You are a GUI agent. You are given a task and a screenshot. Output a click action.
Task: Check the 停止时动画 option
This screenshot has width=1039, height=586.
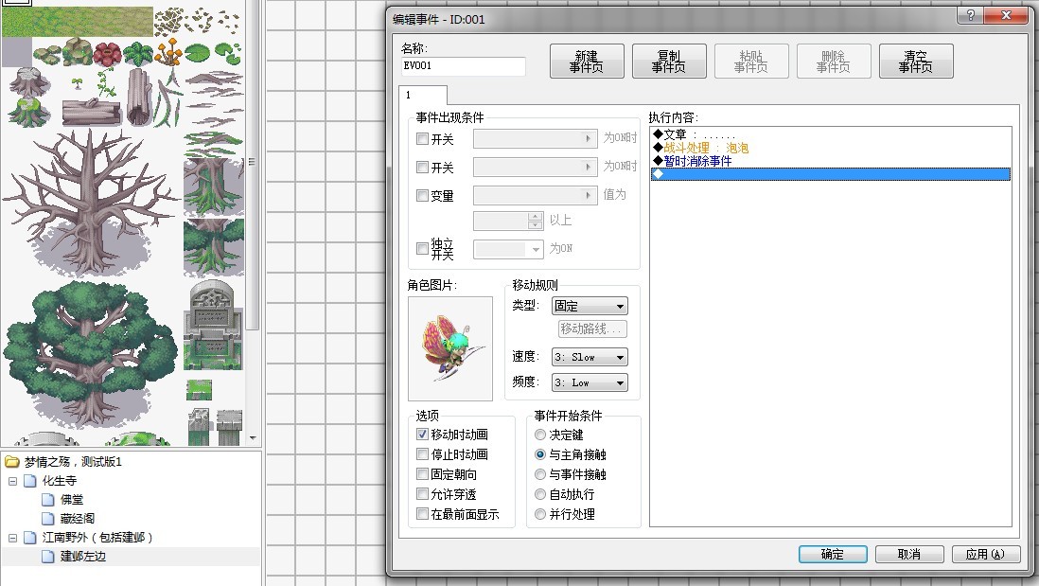coord(422,454)
